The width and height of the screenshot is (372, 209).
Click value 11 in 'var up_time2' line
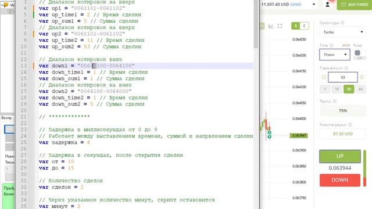click(90, 40)
